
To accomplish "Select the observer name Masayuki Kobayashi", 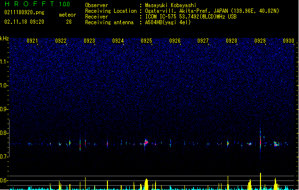I will click(x=171, y=5).
